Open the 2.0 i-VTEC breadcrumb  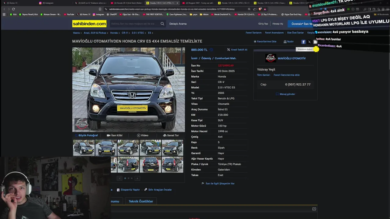138,33
